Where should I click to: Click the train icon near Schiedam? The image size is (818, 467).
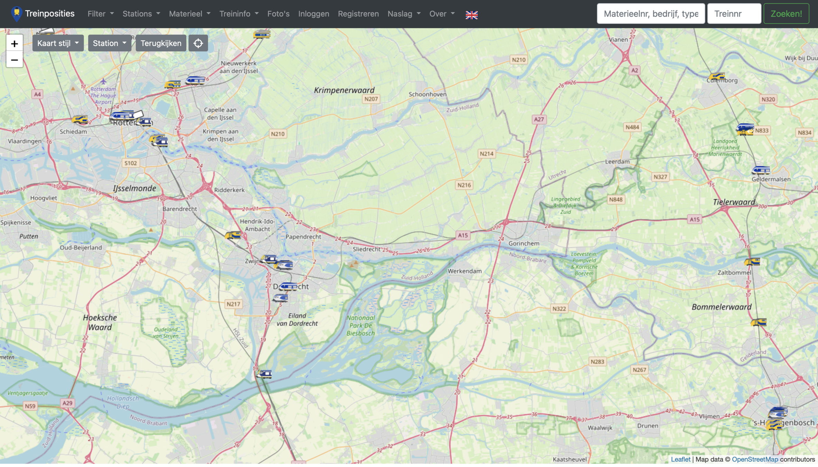point(80,120)
